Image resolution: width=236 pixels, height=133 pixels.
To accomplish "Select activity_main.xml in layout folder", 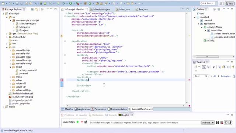I will (x=28, y=70).
